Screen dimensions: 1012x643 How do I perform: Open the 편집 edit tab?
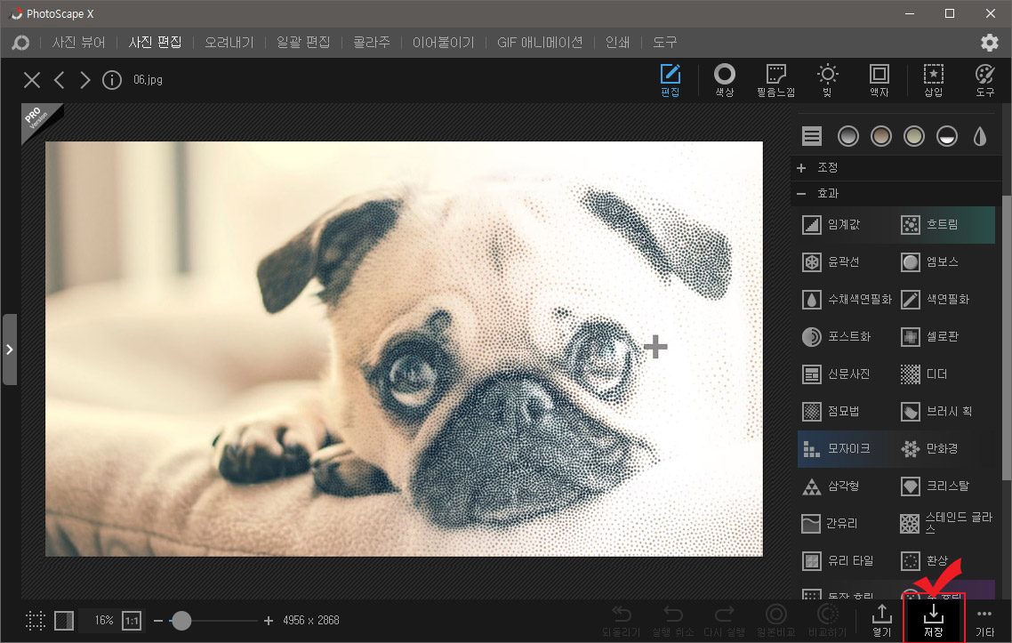[x=670, y=80]
